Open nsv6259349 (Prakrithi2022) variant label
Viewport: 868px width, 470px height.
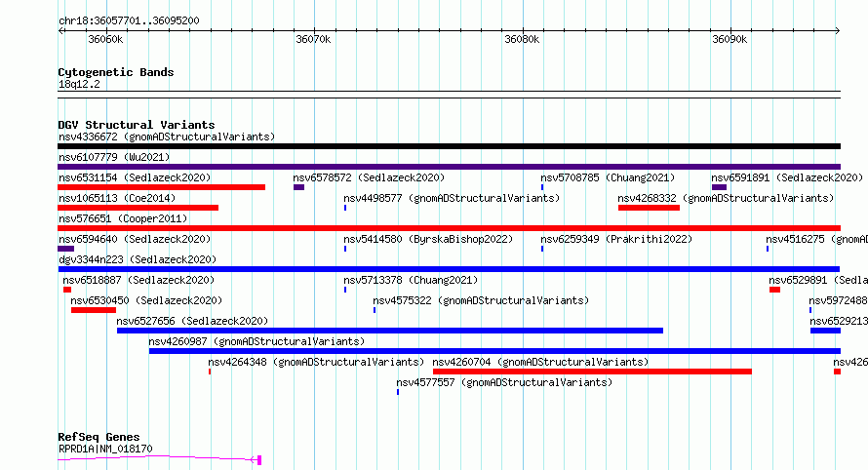tap(616, 239)
